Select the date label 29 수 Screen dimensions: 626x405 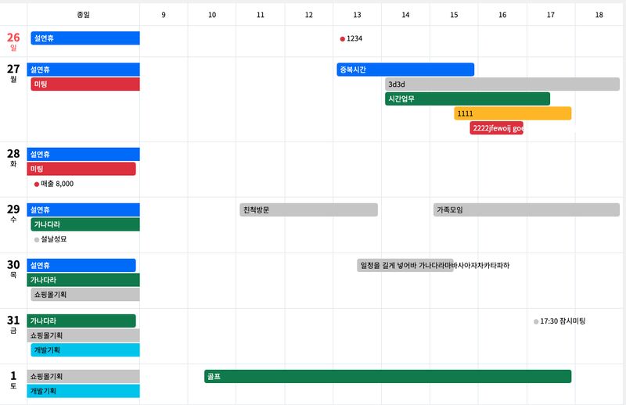[x=13, y=213]
